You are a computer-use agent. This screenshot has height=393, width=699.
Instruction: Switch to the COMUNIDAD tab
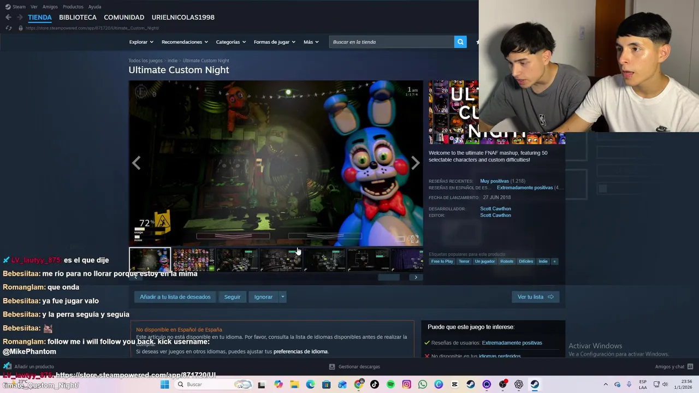[124, 17]
